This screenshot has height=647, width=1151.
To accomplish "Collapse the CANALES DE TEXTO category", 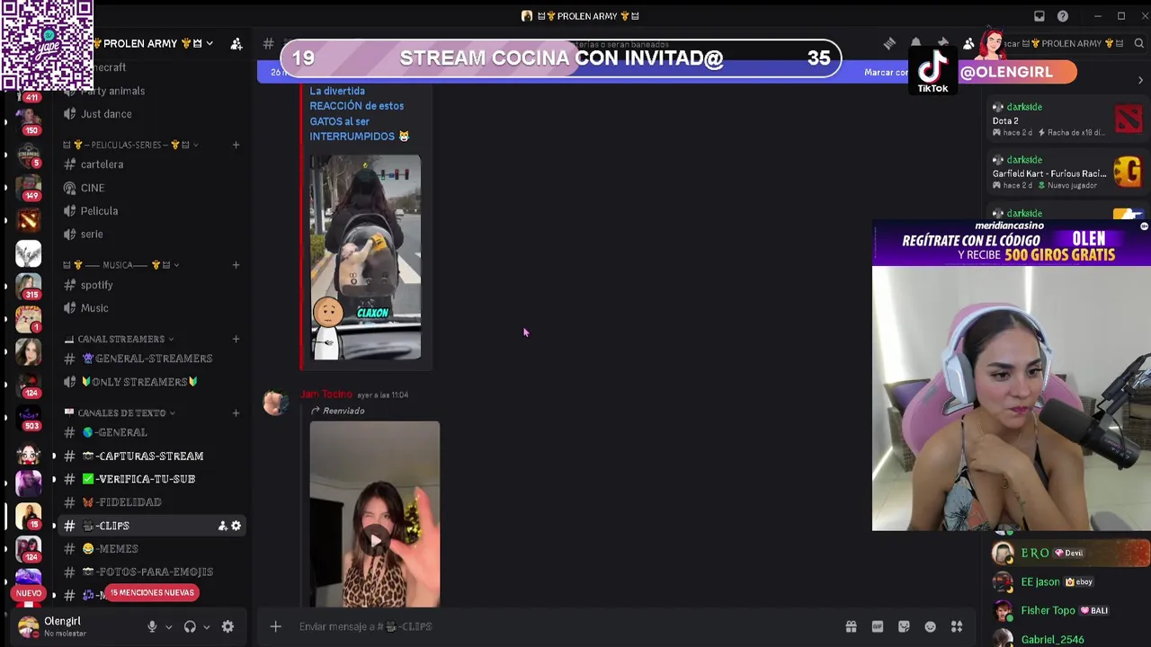I will click(121, 412).
